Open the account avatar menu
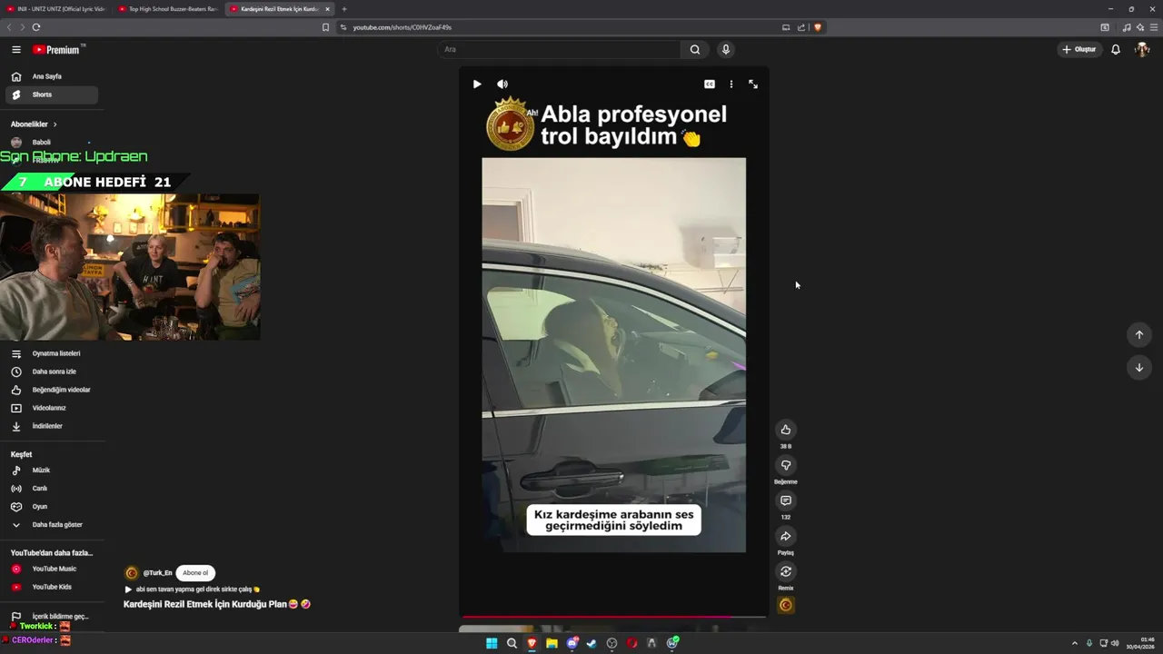The image size is (1163, 654). point(1142,49)
